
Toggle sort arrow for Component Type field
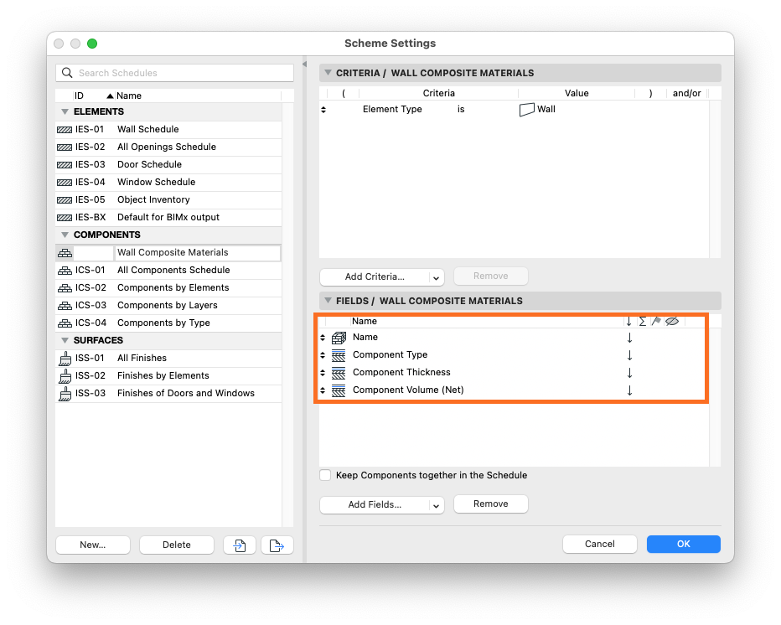pyautogui.click(x=629, y=355)
